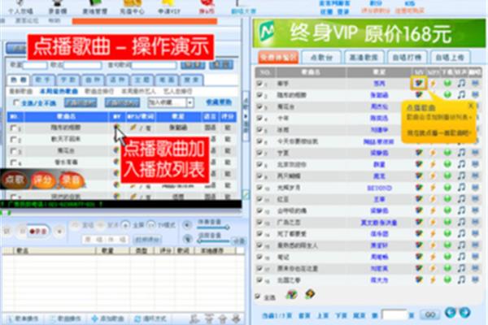Switch to the 自唱上传 tab

450,57
